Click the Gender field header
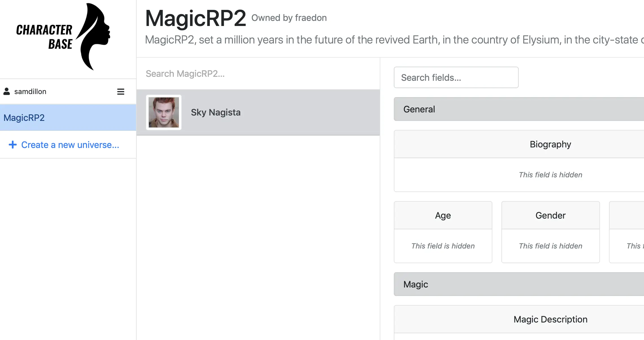This screenshot has height=340, width=644. (x=550, y=215)
